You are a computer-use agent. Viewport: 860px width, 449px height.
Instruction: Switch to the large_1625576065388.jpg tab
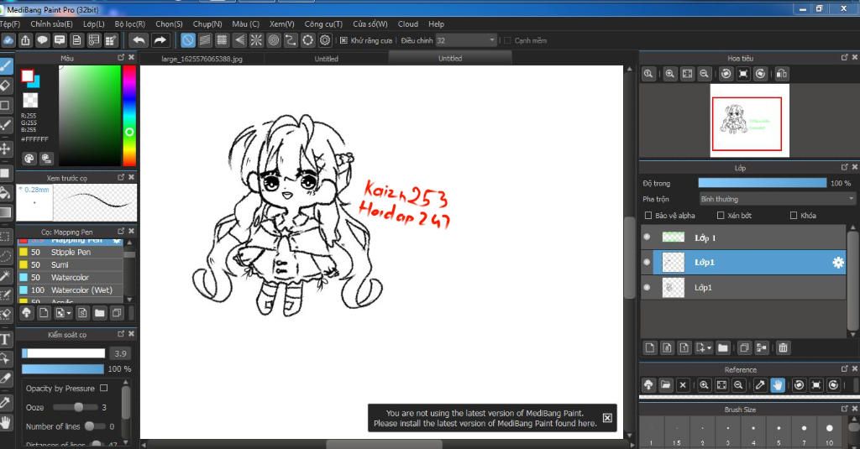[202, 59]
